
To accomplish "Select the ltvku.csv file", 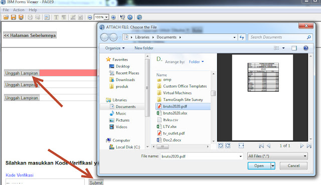I will click(171, 119).
